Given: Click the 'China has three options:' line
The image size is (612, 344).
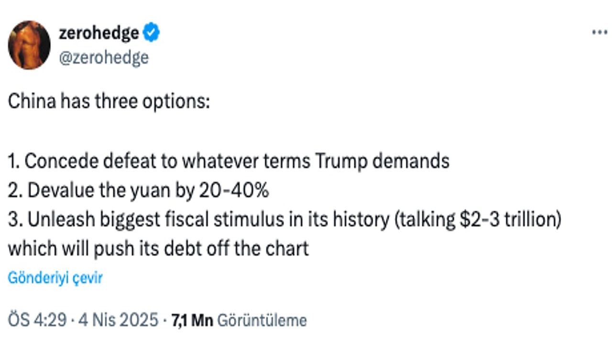Looking at the screenshot, I should 109,103.
